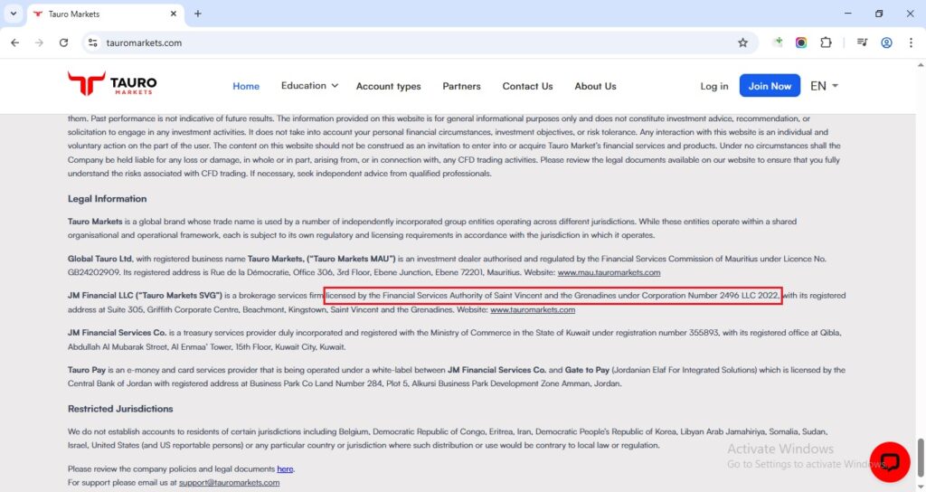Viewport: 926px width, 492px height.
Task: Open the live chat bubble
Action: [x=890, y=462]
